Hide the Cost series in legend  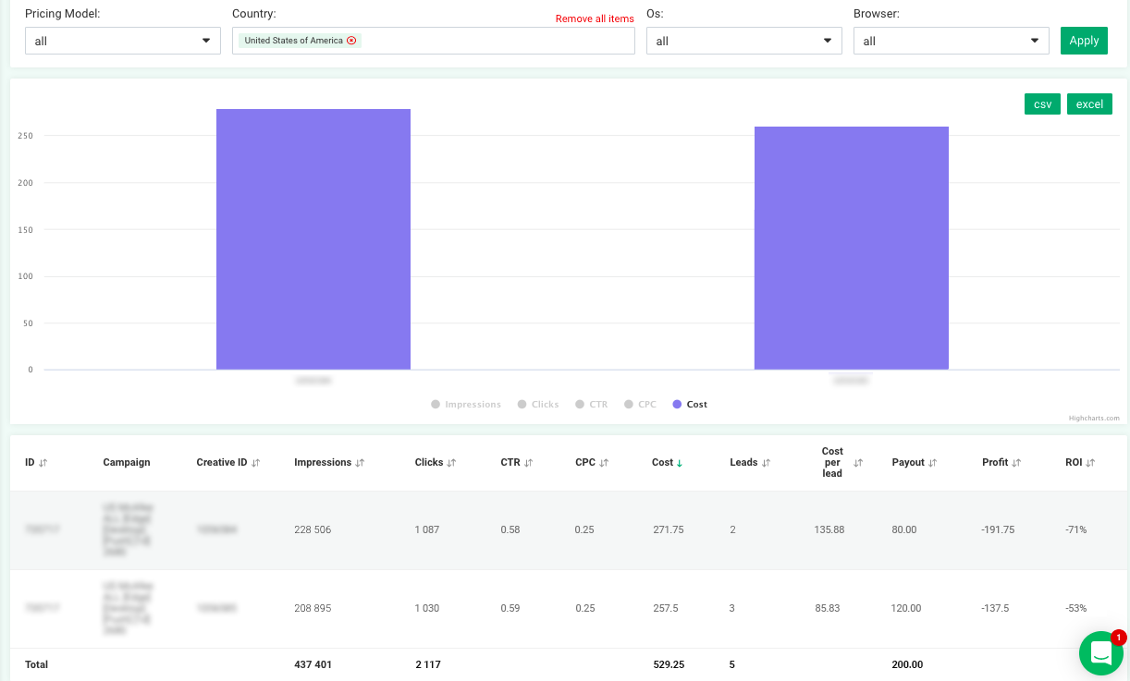point(690,405)
